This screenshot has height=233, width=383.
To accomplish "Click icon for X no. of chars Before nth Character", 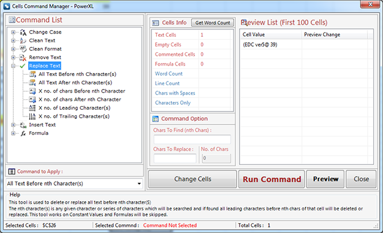I will [x=32, y=91].
